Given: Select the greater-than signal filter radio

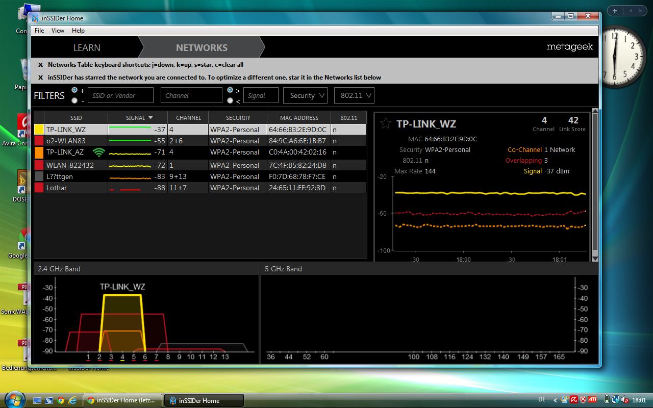Looking at the screenshot, I should 230,90.
